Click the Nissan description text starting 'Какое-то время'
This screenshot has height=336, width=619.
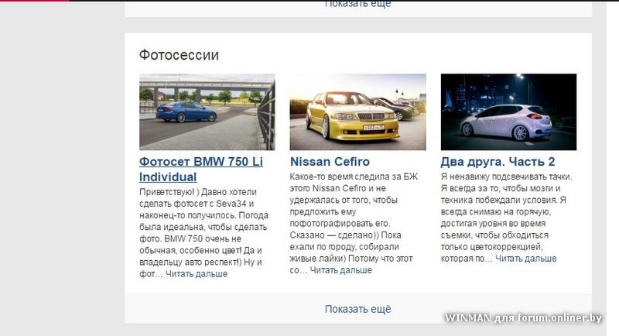[354, 223]
